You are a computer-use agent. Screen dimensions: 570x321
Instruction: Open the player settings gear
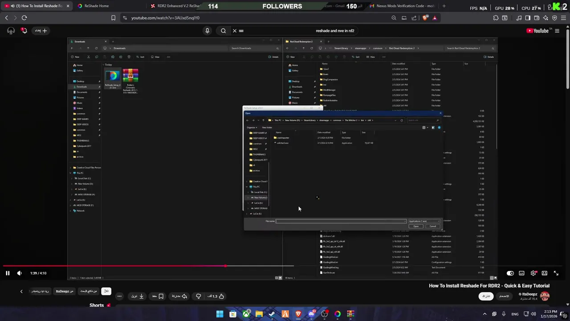[x=533, y=273]
